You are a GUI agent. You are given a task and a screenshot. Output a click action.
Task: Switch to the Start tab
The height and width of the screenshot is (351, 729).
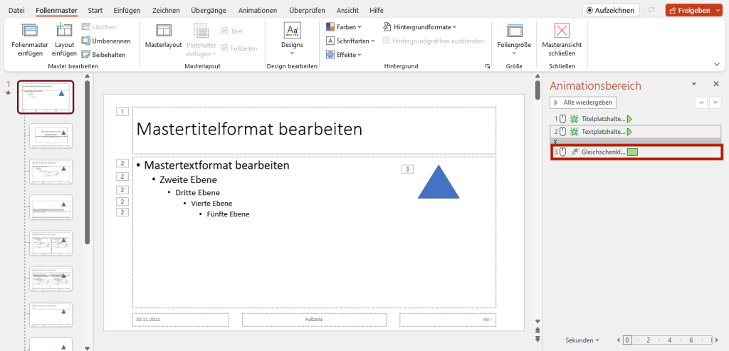pyautogui.click(x=95, y=10)
